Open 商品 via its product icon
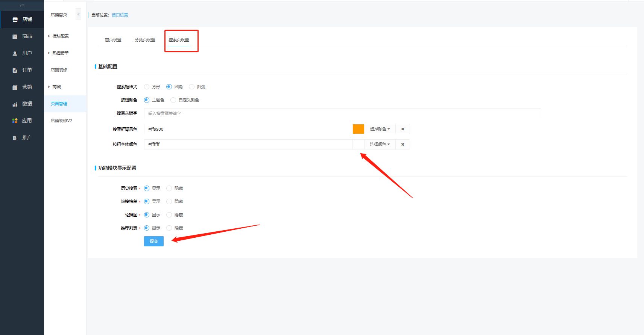The height and width of the screenshot is (335, 644). pos(15,36)
